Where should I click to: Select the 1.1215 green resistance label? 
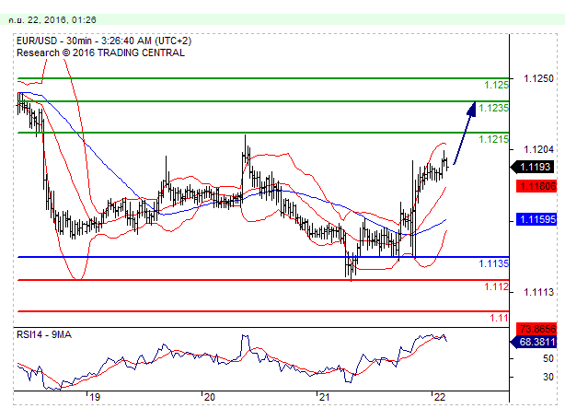coord(493,139)
